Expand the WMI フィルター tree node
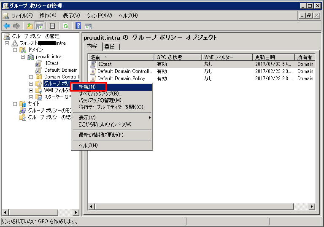 31,90
